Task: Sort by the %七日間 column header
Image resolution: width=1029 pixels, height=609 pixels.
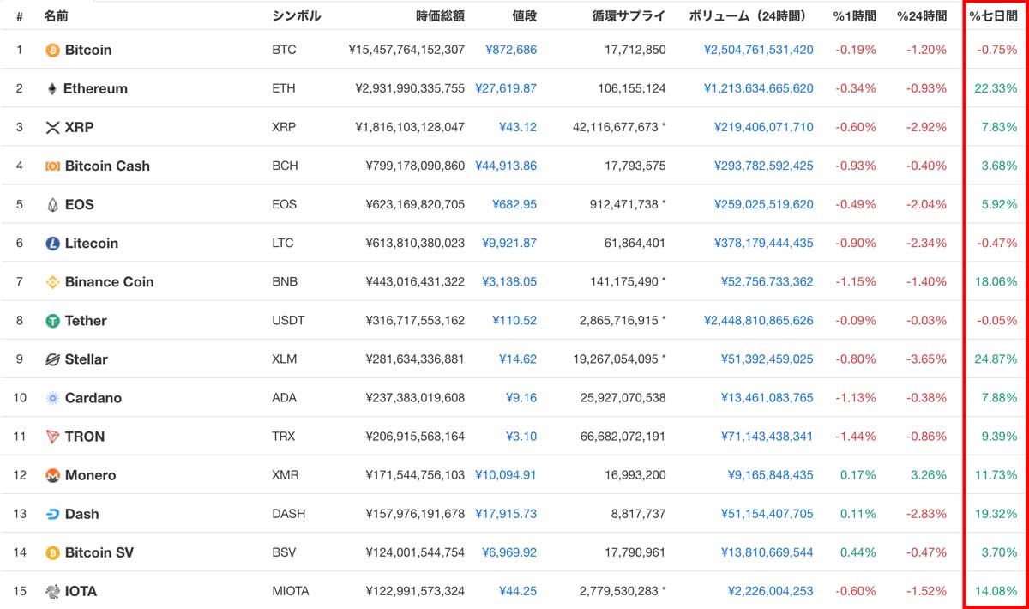Action: point(993,15)
